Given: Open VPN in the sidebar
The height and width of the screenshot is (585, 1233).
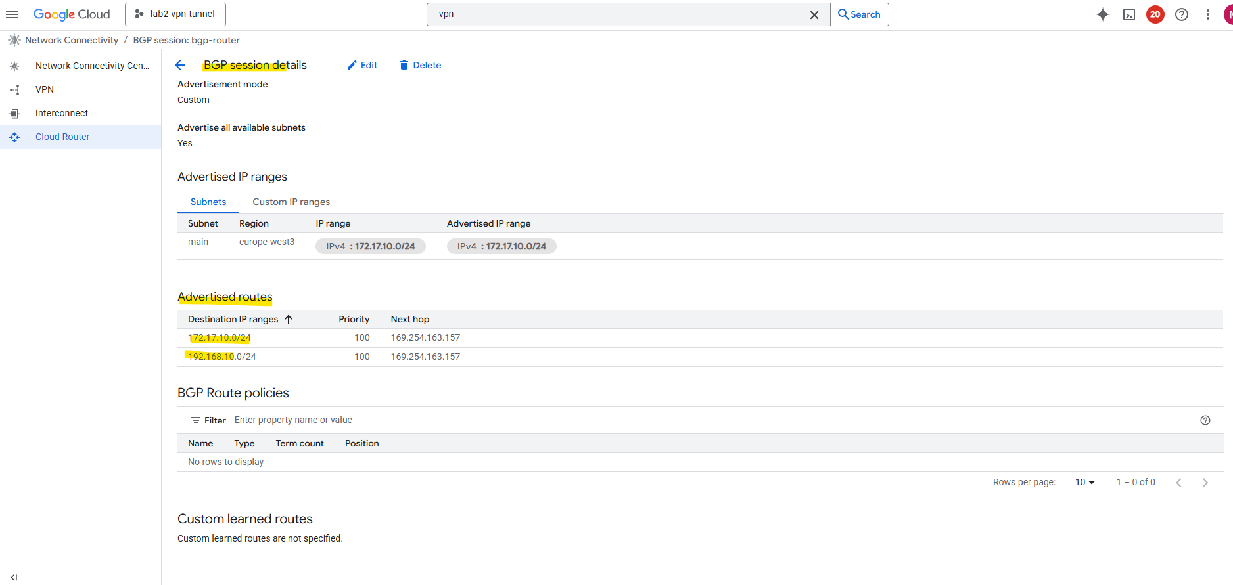Looking at the screenshot, I should (45, 89).
